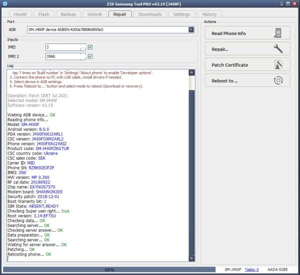The width and height of the screenshot is (300, 275).
Task: Click the log scrollbar down arrow
Action: (191, 258)
